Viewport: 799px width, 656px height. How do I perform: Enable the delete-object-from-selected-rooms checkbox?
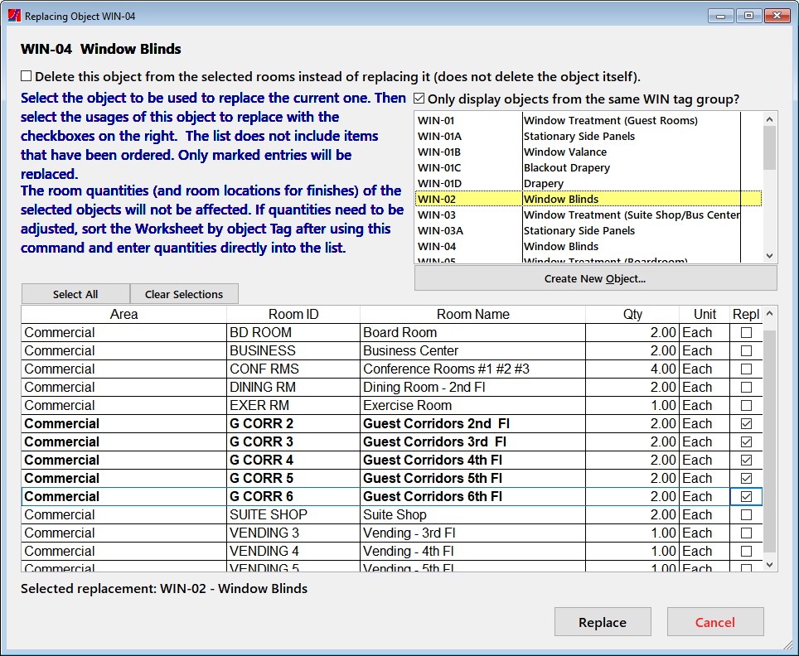pyautogui.click(x=27, y=76)
